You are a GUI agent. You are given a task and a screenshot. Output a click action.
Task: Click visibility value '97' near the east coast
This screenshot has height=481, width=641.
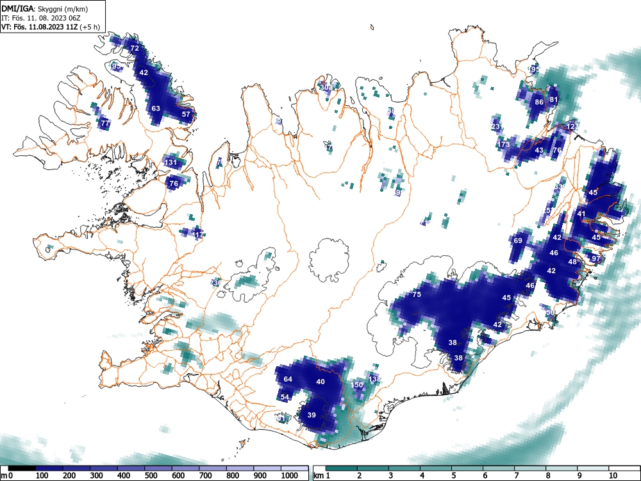click(596, 258)
